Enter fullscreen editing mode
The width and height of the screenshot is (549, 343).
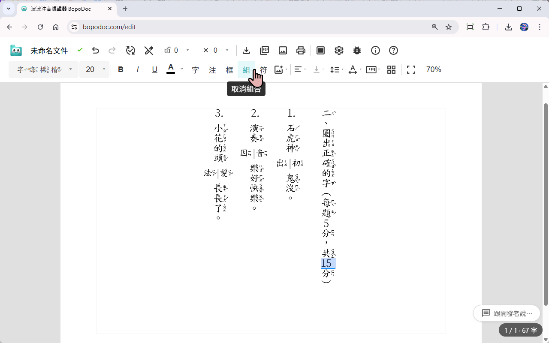pyautogui.click(x=411, y=69)
